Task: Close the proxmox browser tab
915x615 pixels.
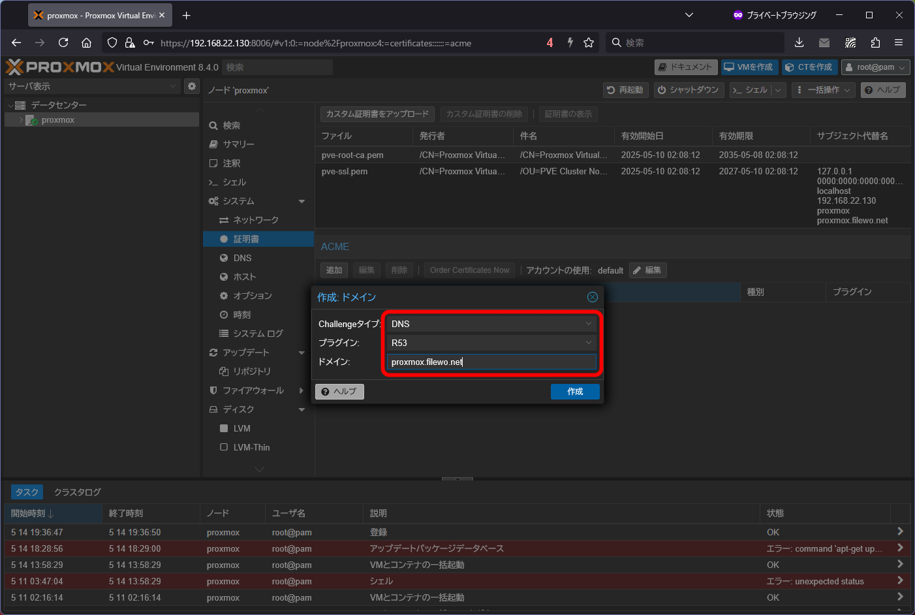Action: coord(162,15)
